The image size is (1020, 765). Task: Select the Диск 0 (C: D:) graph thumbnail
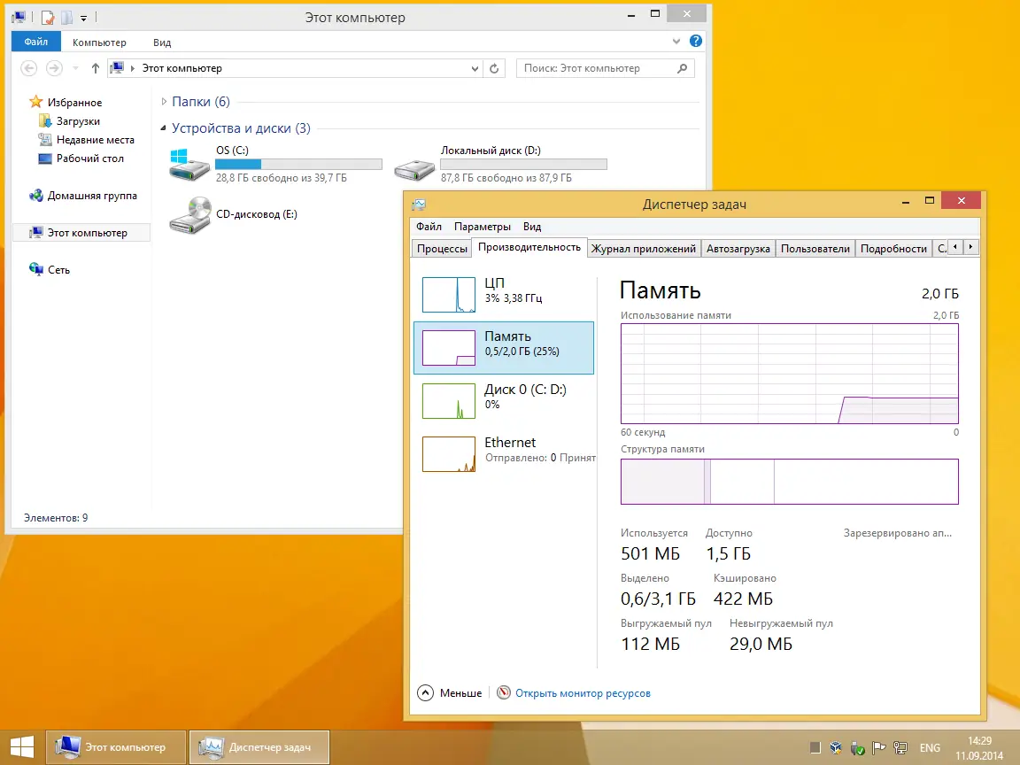449,401
